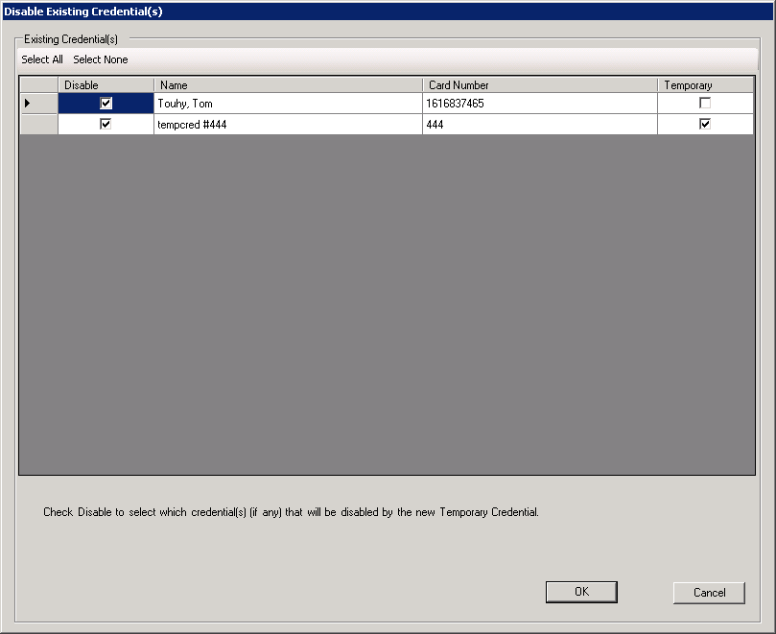
Task: Confirm with the OK button
Action: (x=581, y=592)
